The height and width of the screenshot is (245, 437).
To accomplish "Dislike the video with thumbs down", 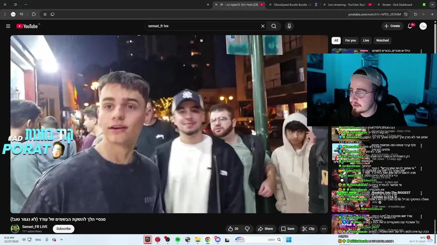I will click(x=248, y=229).
